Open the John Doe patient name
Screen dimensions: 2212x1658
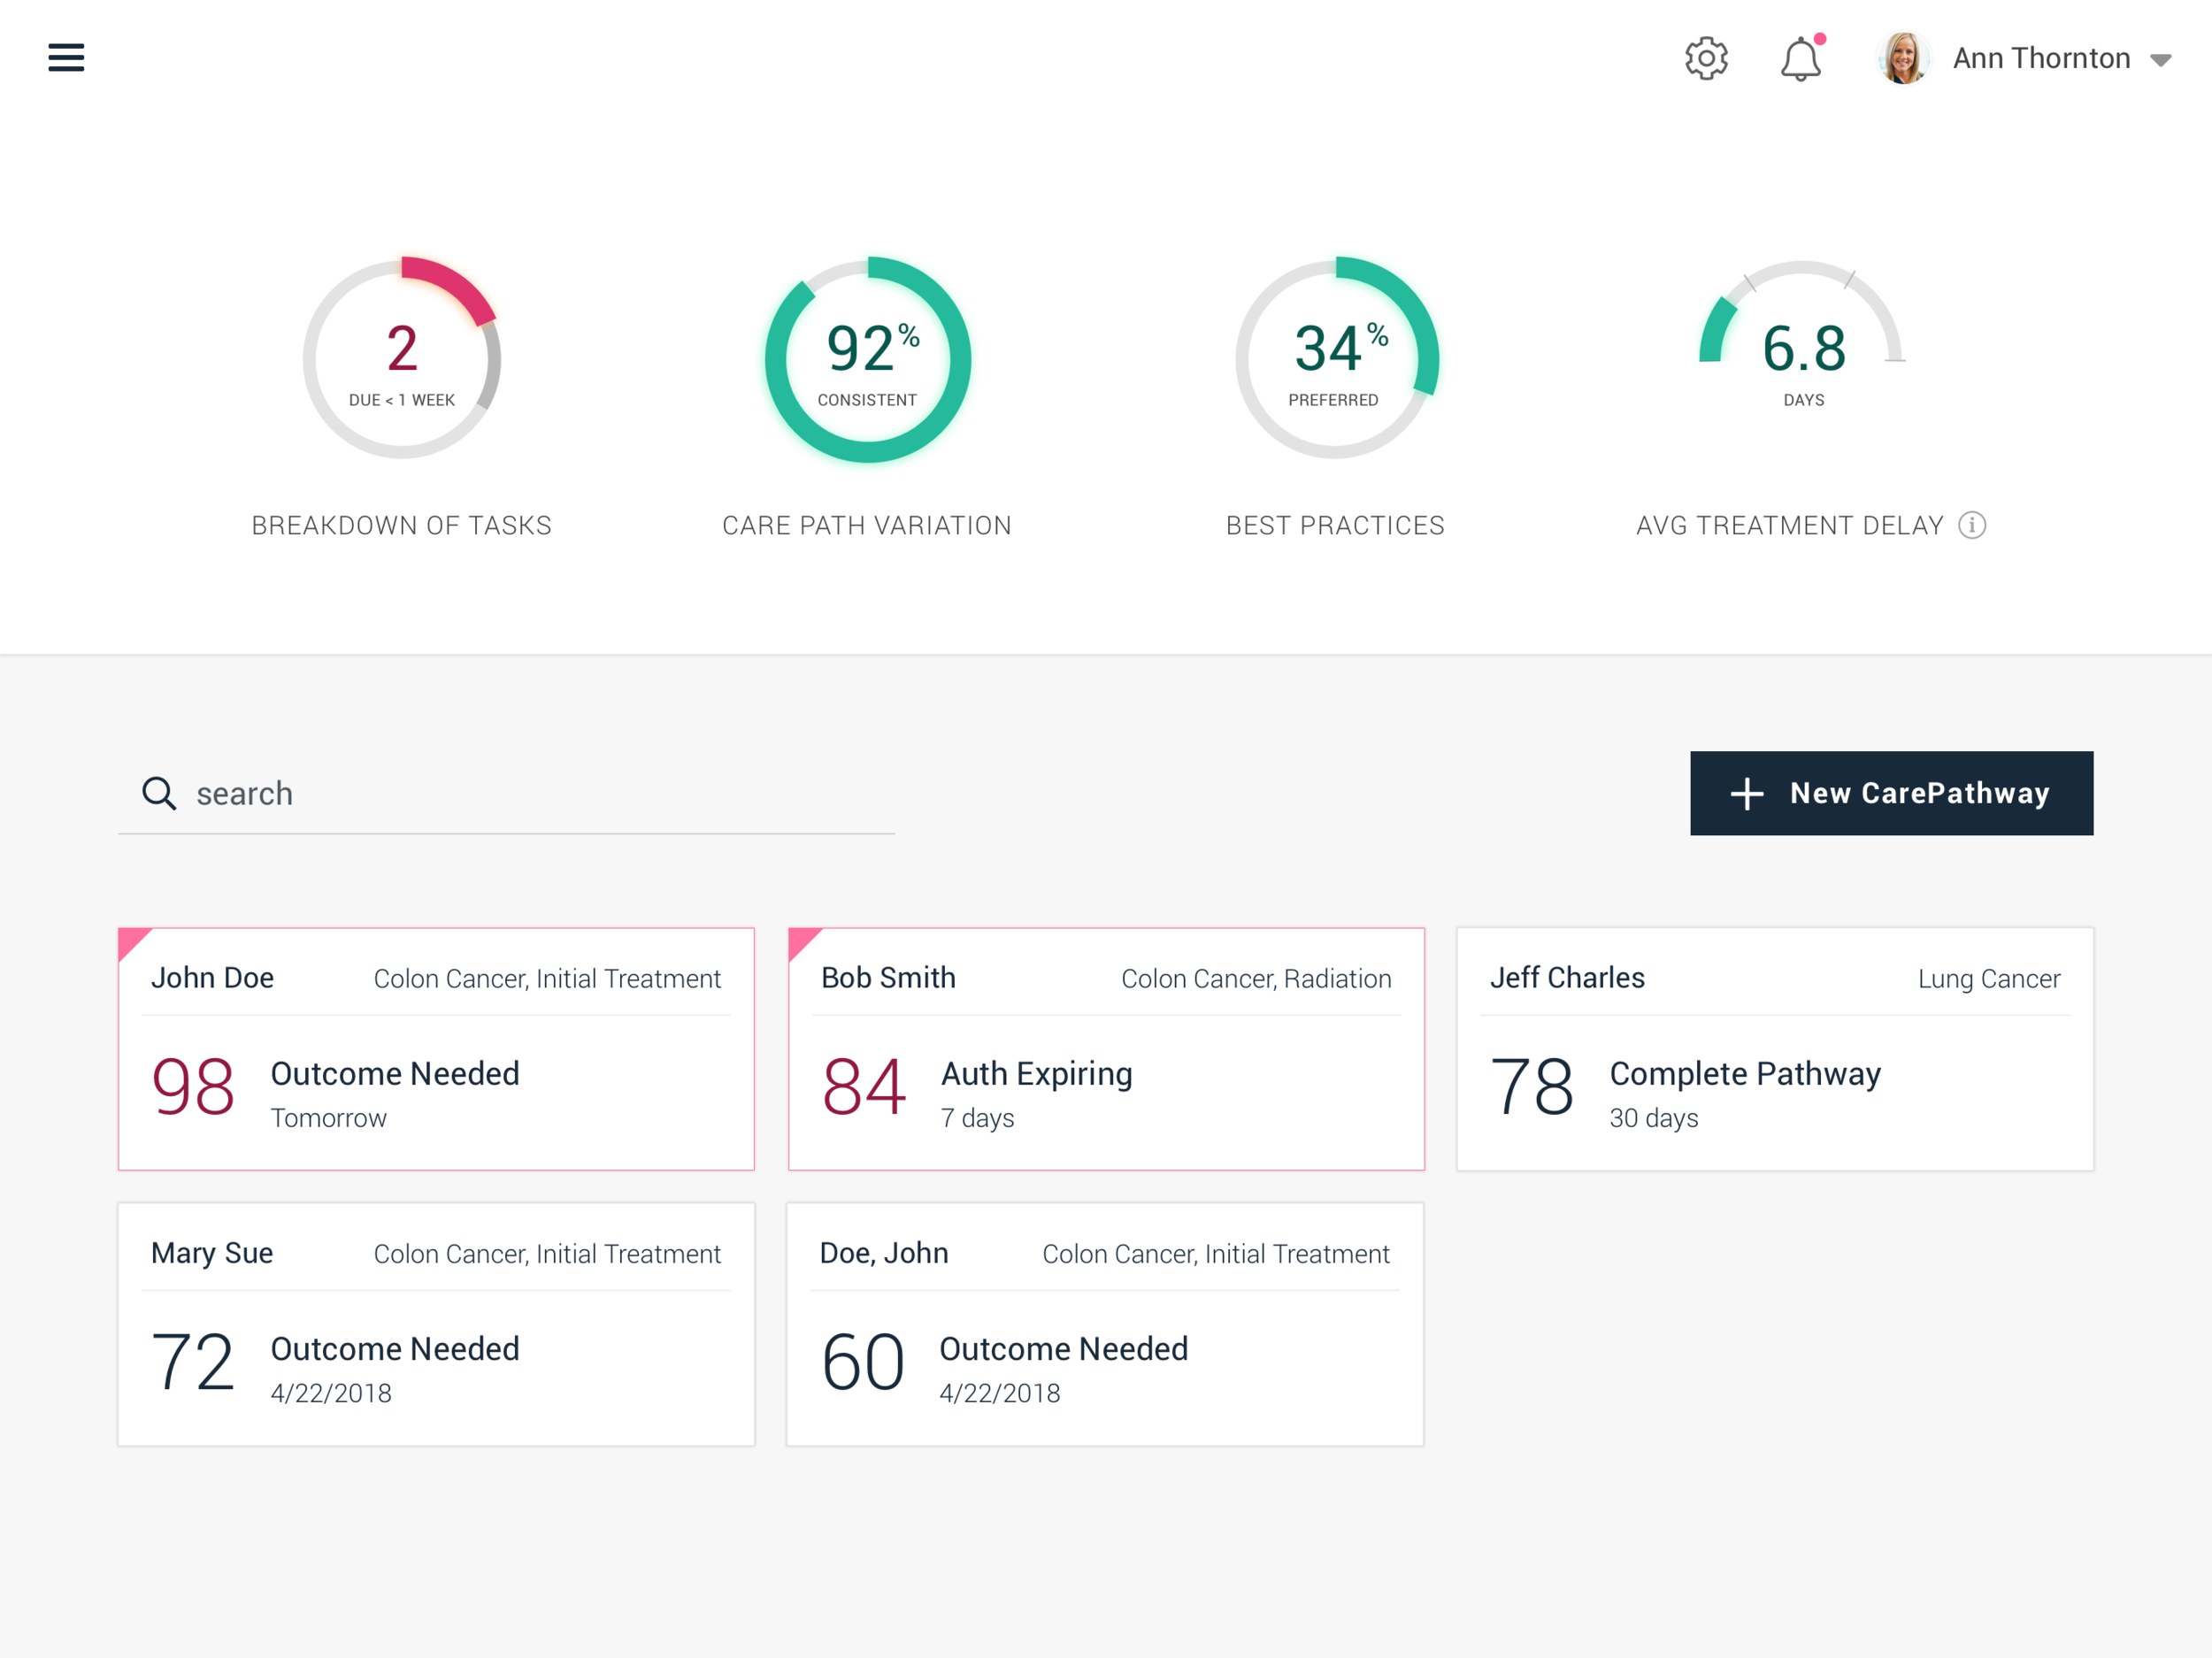pos(212,977)
